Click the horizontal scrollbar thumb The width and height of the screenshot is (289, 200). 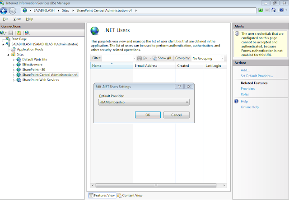pos(156,185)
